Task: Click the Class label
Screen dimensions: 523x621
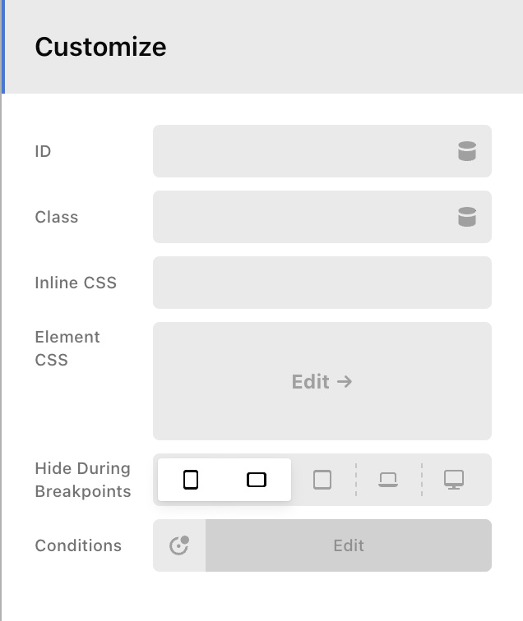Action: point(57,217)
